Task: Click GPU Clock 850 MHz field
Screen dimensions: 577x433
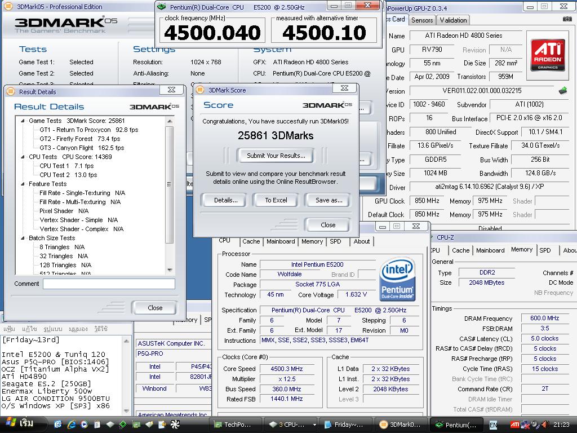Action: click(x=427, y=201)
